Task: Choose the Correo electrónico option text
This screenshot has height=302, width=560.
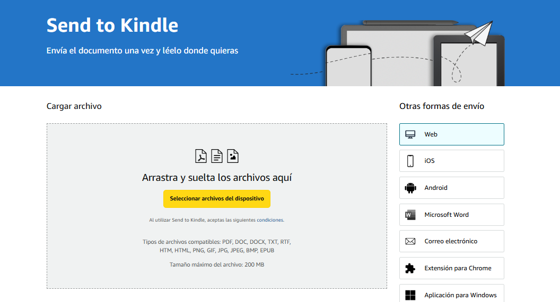Action: coord(451,241)
